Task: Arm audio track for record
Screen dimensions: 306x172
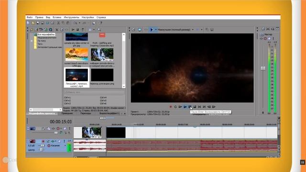Action: click(43, 141)
